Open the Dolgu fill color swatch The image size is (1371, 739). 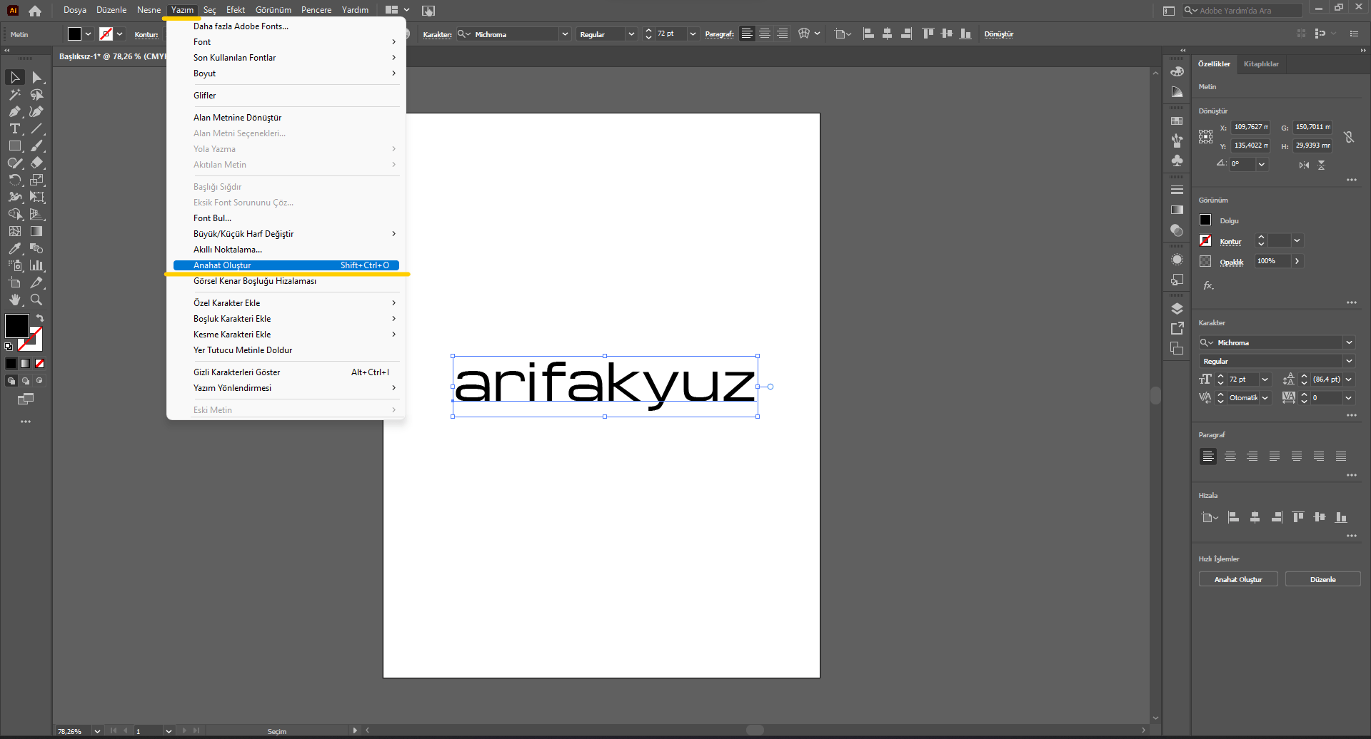pyautogui.click(x=1205, y=220)
